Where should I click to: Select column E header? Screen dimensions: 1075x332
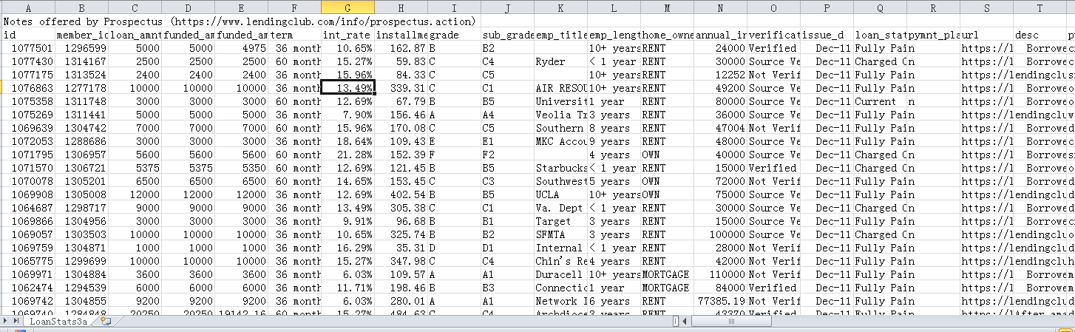coord(241,7)
